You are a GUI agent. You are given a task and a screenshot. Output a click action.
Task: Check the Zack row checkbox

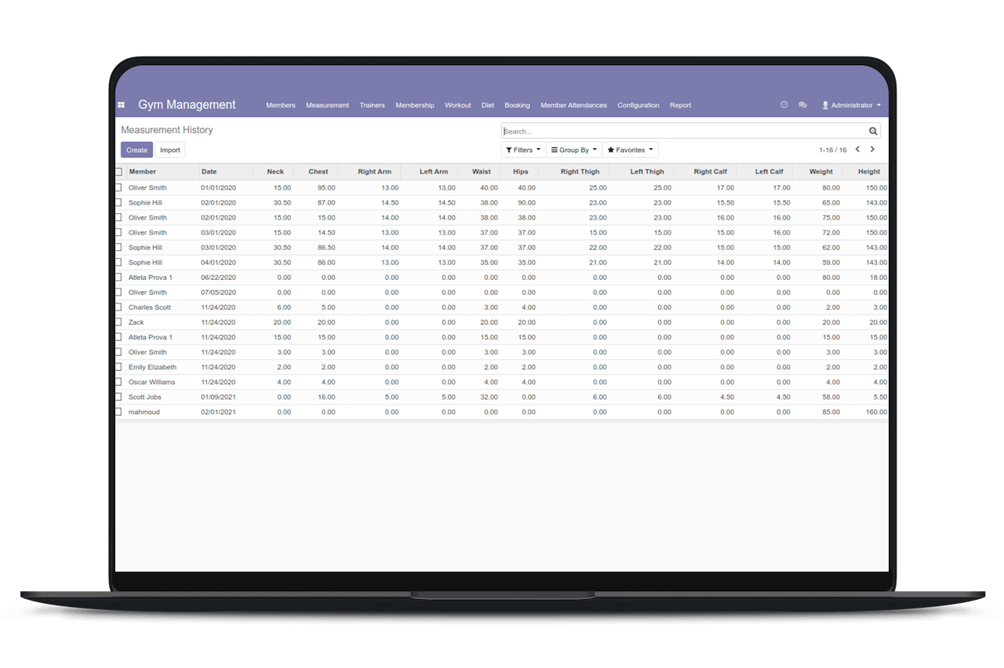pyautogui.click(x=118, y=322)
